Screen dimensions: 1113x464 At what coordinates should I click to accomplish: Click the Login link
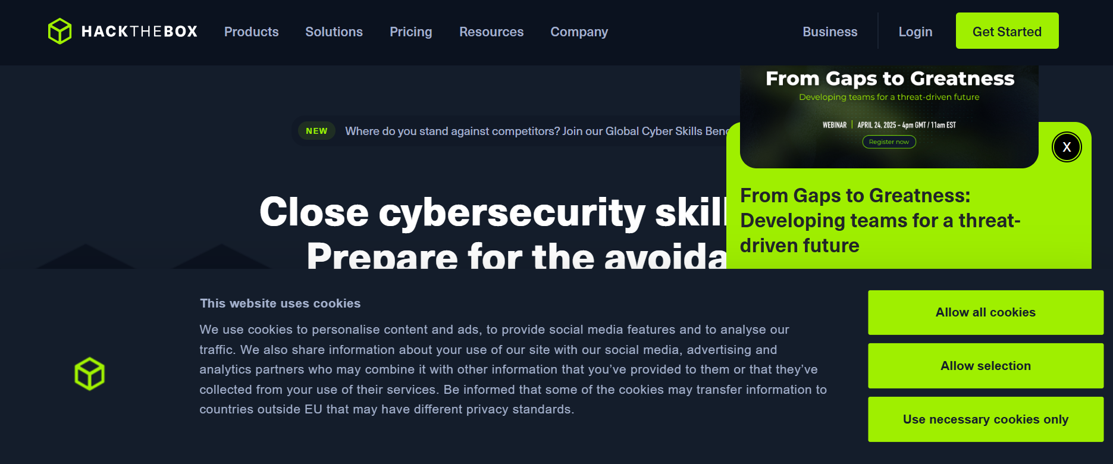pos(915,32)
